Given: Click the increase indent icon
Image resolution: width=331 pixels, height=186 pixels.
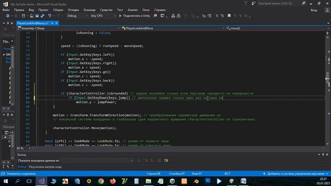Looking at the screenshot, I should (222, 16).
